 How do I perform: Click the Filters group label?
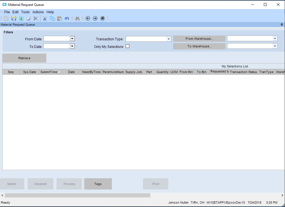tap(8, 32)
